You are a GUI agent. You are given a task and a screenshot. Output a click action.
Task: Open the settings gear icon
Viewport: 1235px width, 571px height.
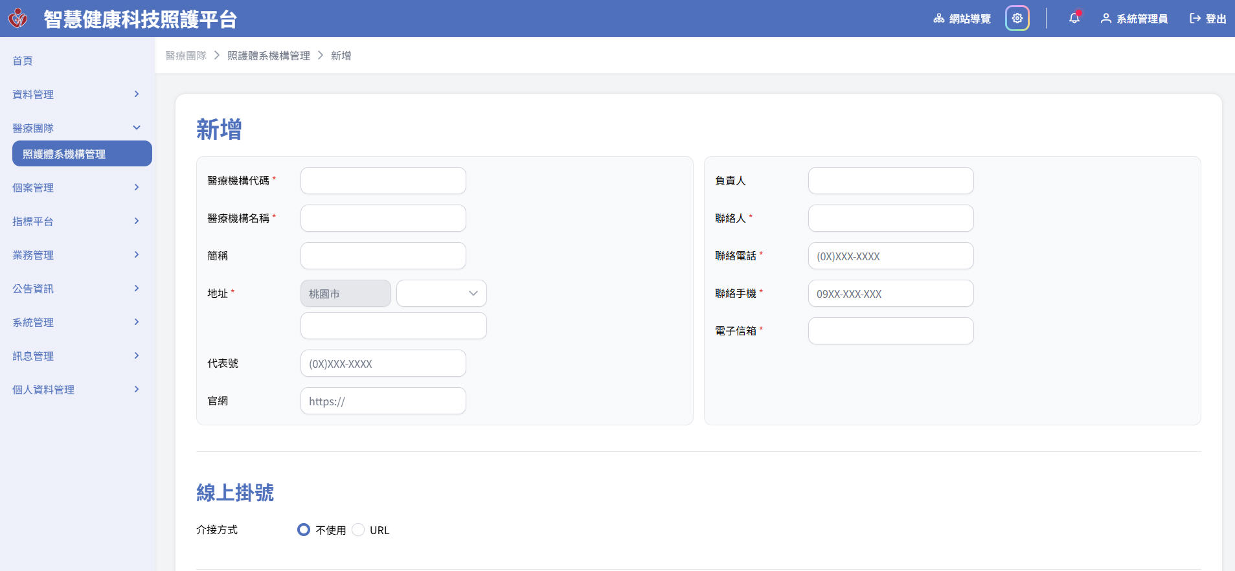1017,18
